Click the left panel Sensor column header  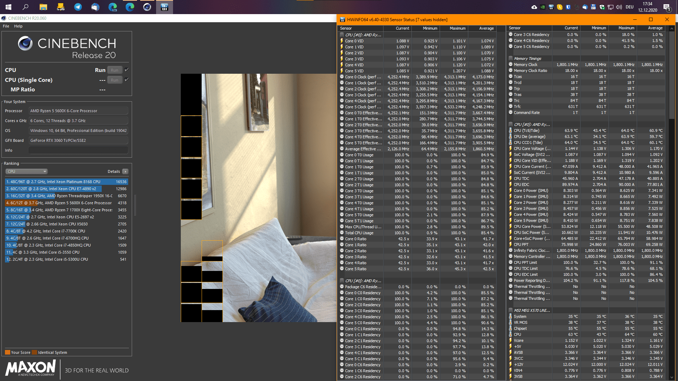click(360, 28)
